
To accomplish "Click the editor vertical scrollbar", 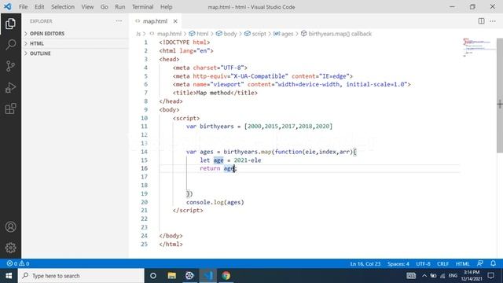I will click(500, 95).
